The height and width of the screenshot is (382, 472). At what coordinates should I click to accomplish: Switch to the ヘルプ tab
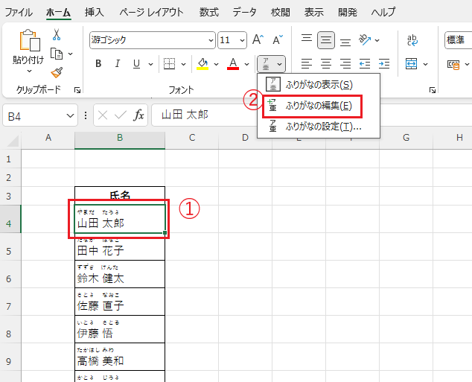click(x=383, y=13)
